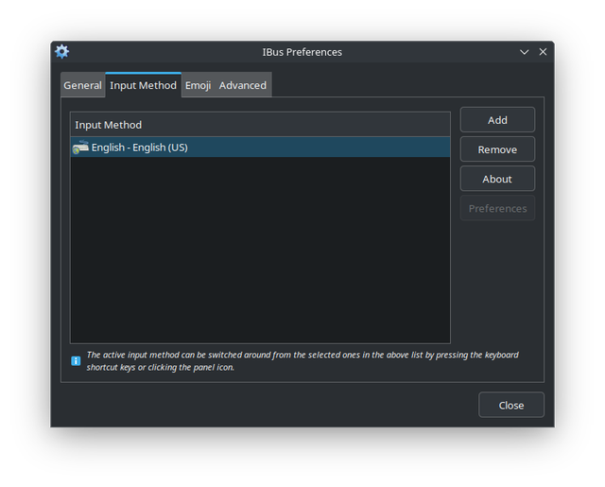Click the keyboard icon beside English (US)

tap(80, 148)
